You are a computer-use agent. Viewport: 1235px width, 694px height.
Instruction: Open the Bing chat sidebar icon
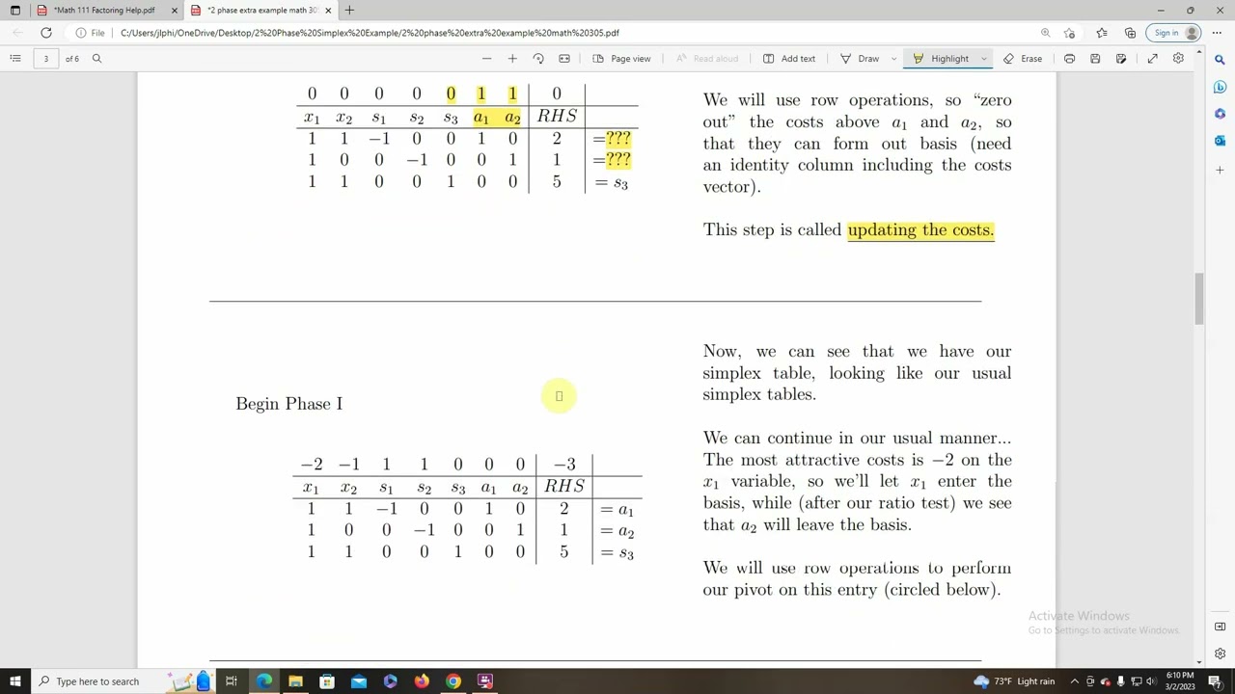1220,87
